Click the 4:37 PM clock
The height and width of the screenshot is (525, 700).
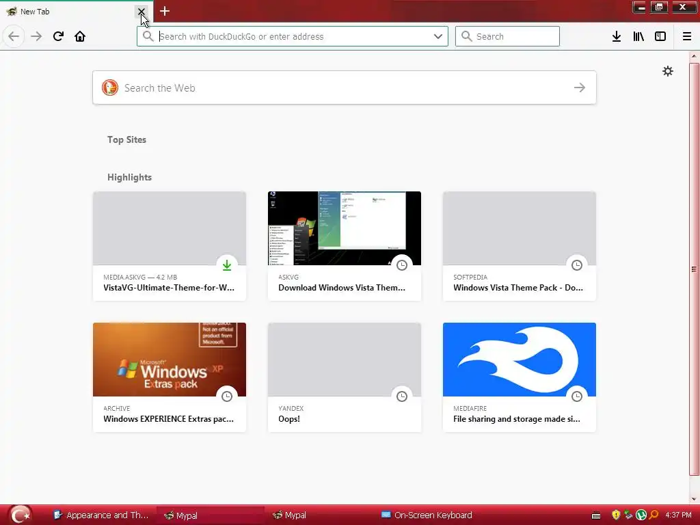[678, 515]
